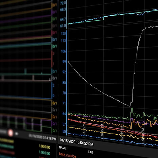The width and height of the screenshot is (158, 158).
Task: Click the 01/15/2020 10:54:52 PM timestamp
Action: coord(77,142)
